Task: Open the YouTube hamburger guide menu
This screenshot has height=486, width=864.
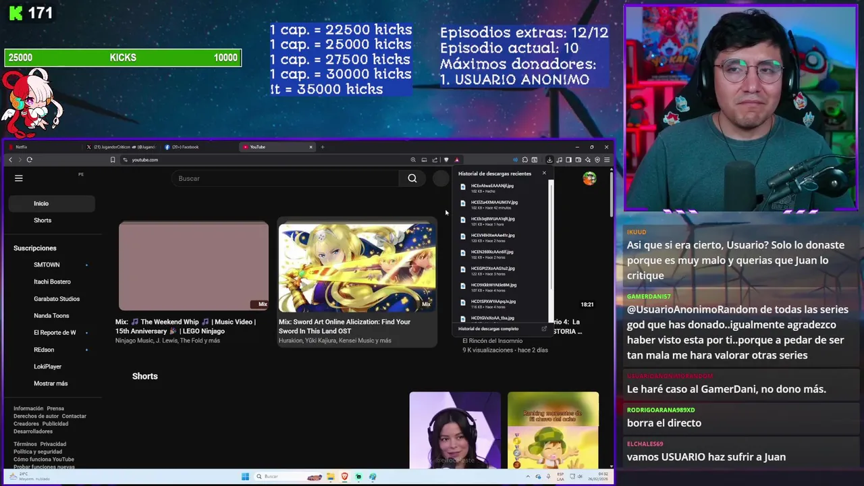Action: click(x=19, y=178)
